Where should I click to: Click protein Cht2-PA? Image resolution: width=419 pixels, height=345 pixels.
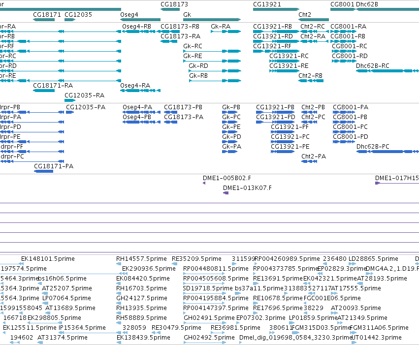[314, 157]
